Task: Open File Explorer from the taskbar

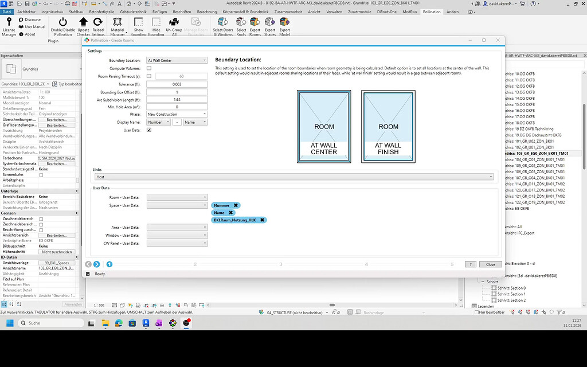Action: pos(105,323)
